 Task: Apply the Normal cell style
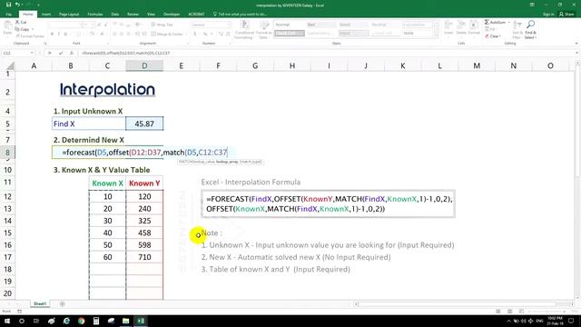[289, 25]
